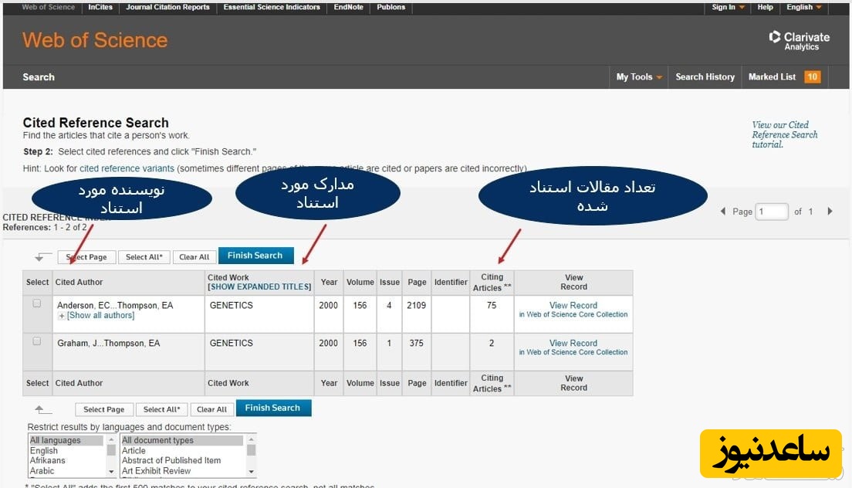The image size is (852, 488).
Task: Click the next page arrow icon
Action: [830, 212]
